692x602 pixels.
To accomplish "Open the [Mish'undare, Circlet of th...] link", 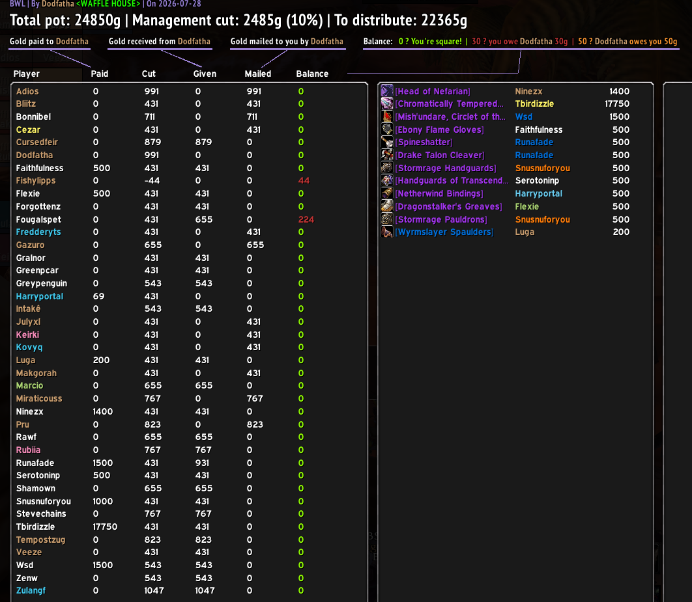I will (x=450, y=116).
